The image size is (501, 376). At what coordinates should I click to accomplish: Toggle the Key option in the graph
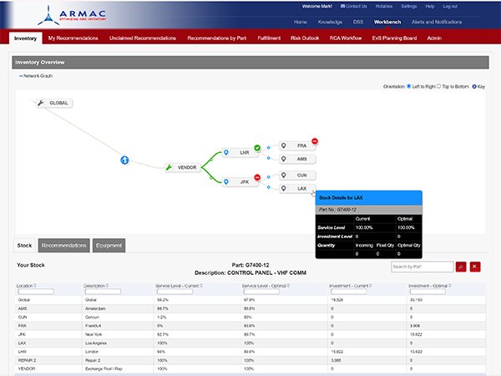coord(475,86)
